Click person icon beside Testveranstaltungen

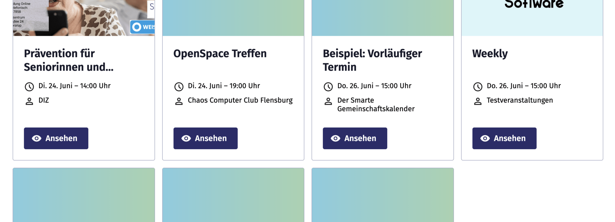478,101
